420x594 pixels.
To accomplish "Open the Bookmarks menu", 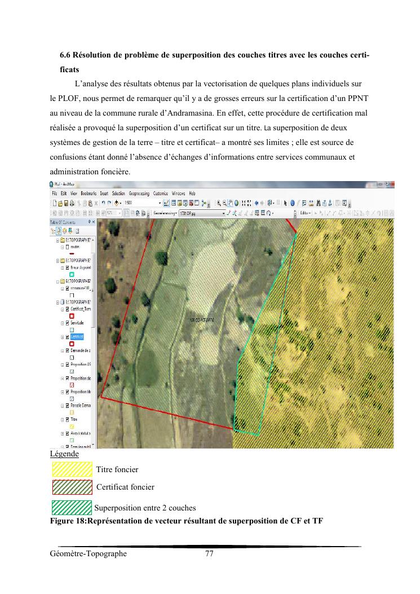I will (x=89, y=193).
